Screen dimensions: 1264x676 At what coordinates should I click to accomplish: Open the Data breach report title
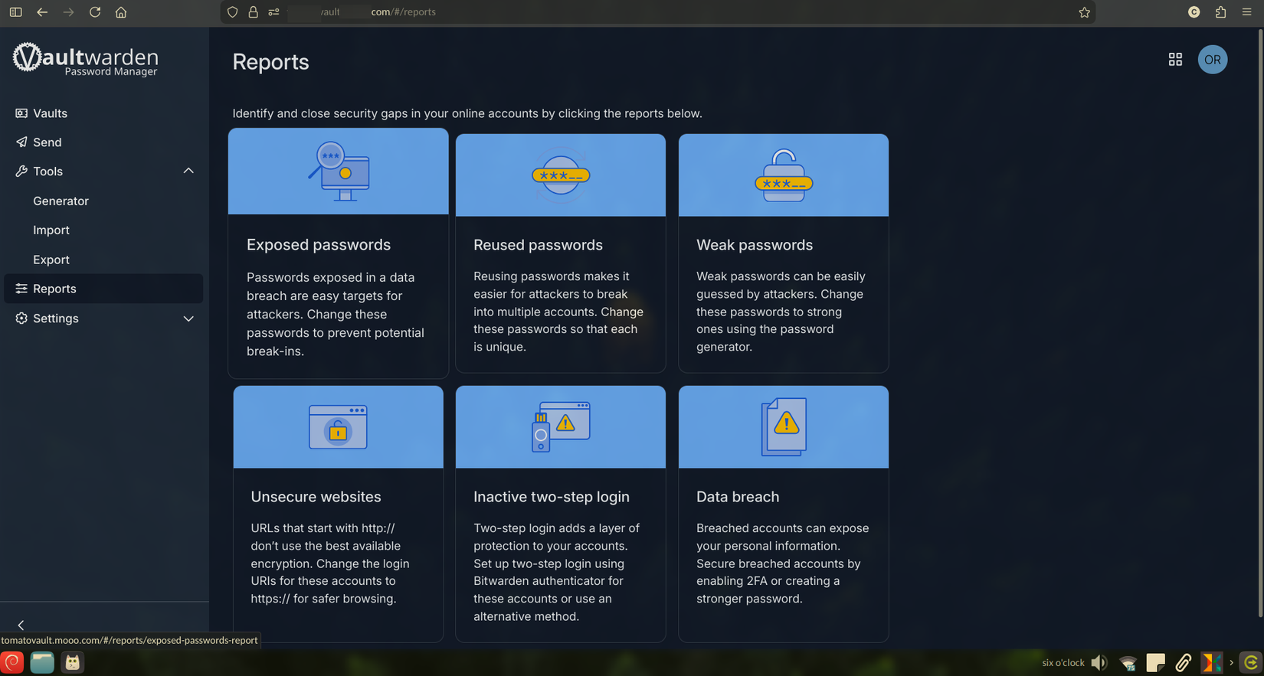click(x=738, y=497)
